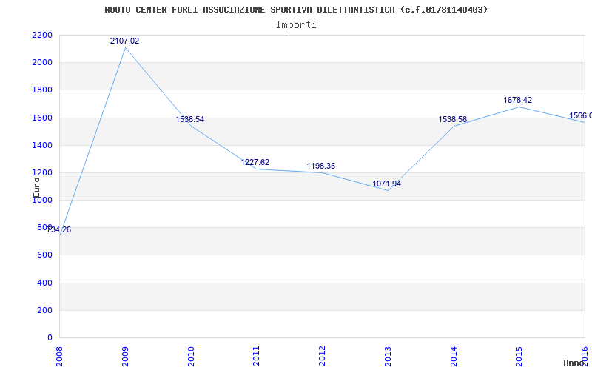Viewport: 592px width, 370px height.
Task: Click the 600 y-axis tick label
Action: tap(44, 255)
